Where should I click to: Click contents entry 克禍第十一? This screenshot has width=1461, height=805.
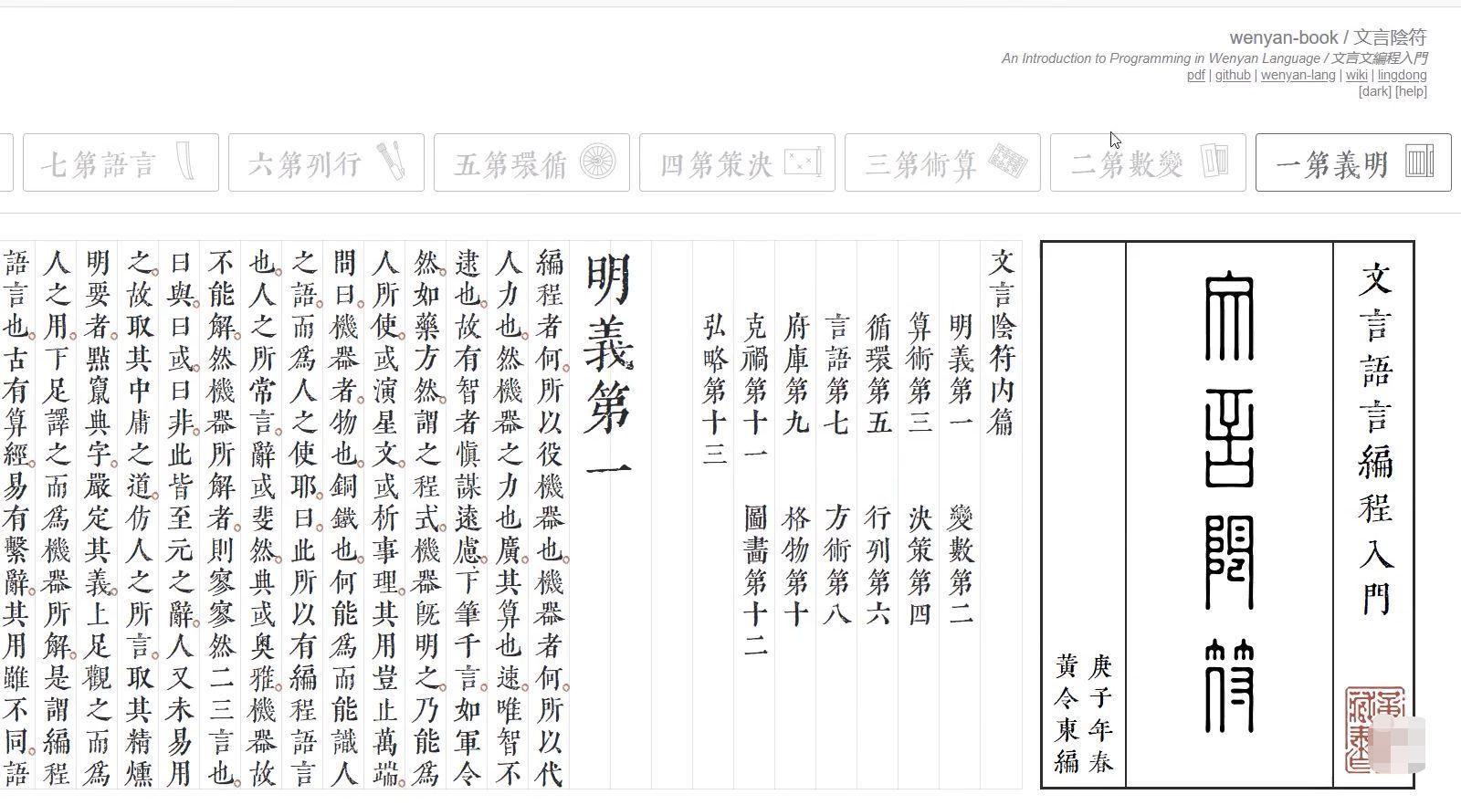point(755,390)
